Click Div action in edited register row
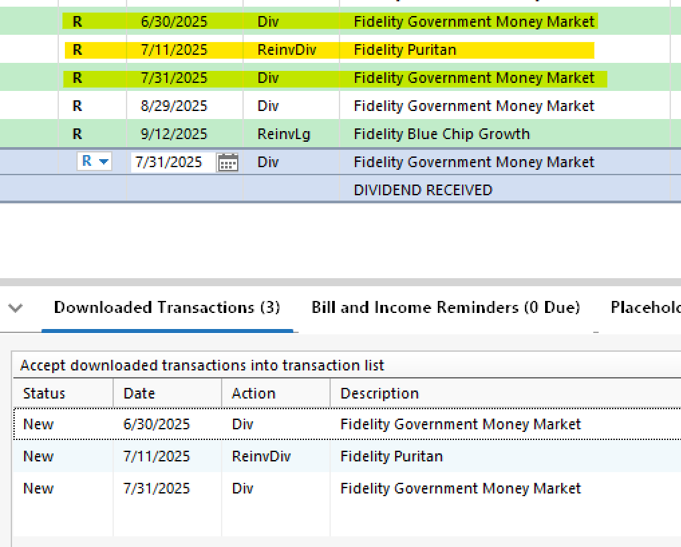The width and height of the screenshot is (681, 547). 268,162
